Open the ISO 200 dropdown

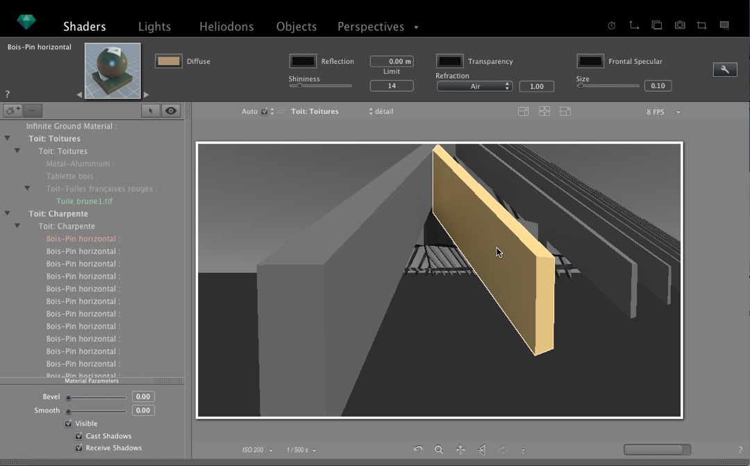coord(257,450)
